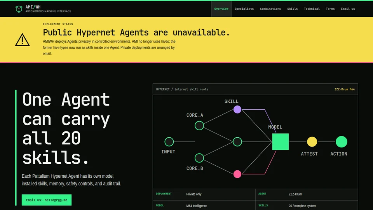The height and width of the screenshot is (210, 373).
Task: Click the MODEL table row label
Action: pos(160,205)
